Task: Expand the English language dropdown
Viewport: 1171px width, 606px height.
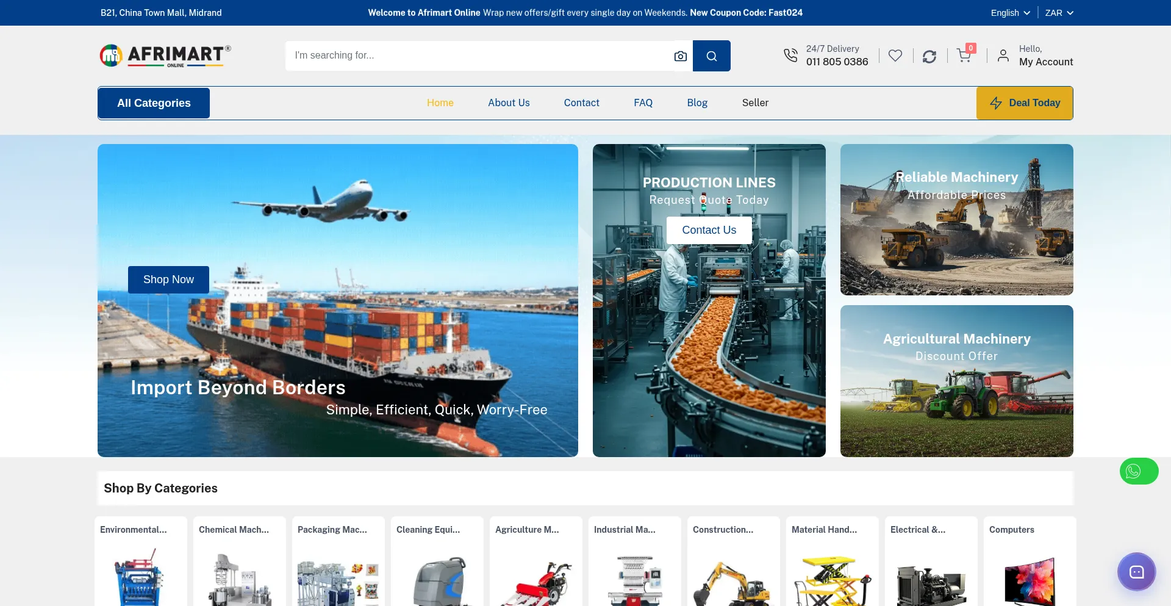Action: [x=1010, y=13]
